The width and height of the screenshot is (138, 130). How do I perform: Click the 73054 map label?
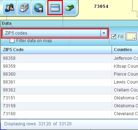pos(101,6)
